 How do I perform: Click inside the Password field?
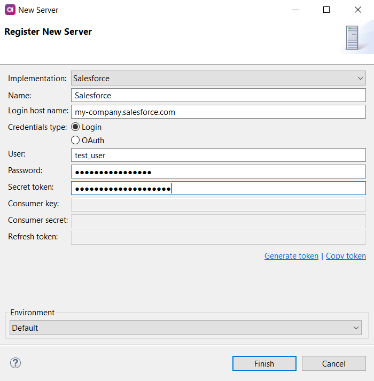click(x=218, y=172)
